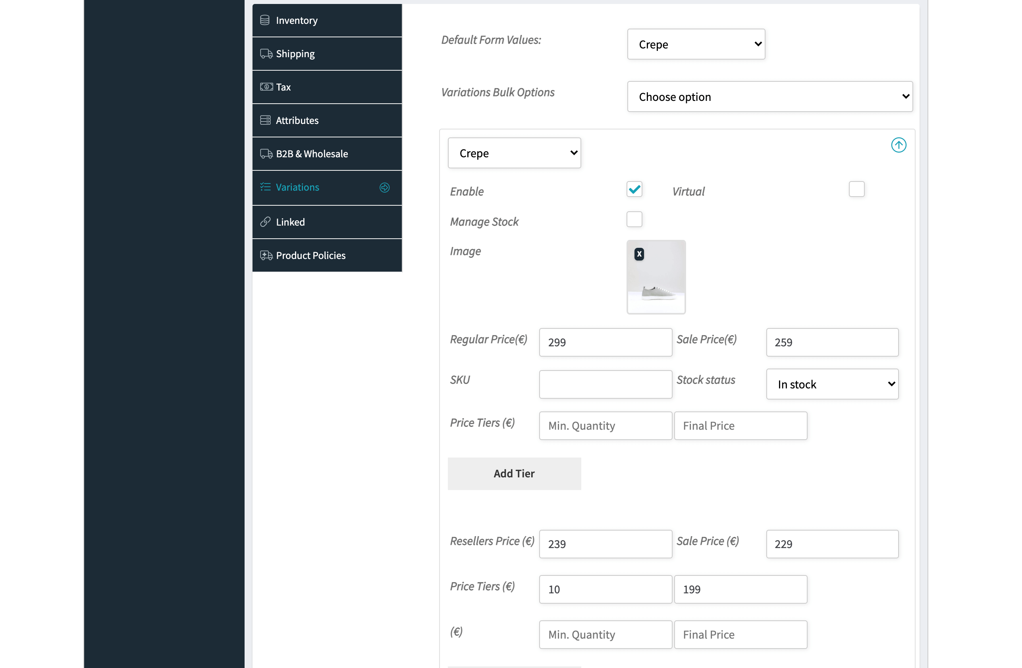The width and height of the screenshot is (1022, 668).
Task: Click the arrow circle icon beside Variations
Action: [x=384, y=187]
